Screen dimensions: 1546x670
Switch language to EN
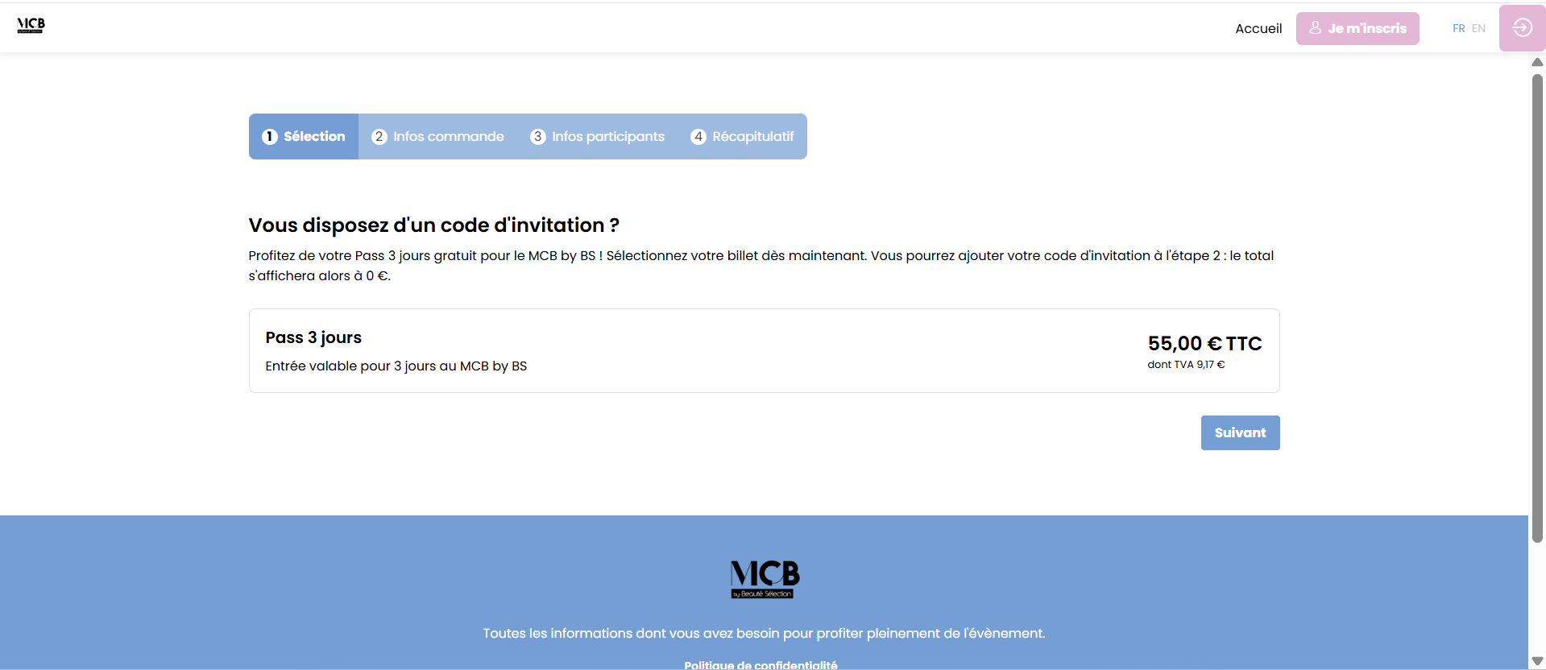pos(1478,28)
